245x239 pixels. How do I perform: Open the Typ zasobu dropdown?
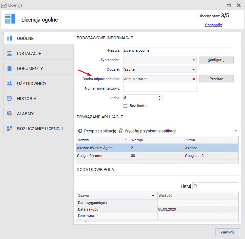(194, 60)
